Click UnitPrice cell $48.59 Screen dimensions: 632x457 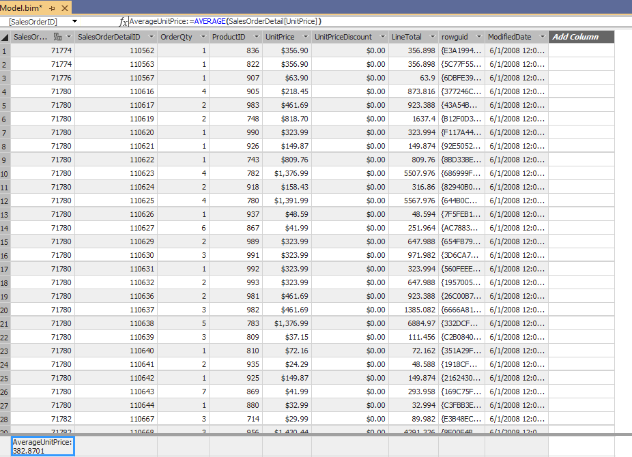click(287, 214)
